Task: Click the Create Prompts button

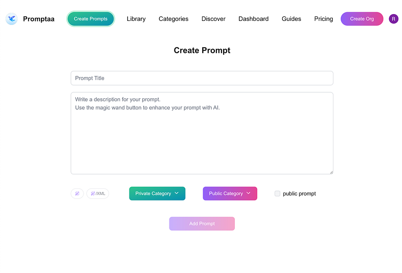Action: click(x=91, y=19)
